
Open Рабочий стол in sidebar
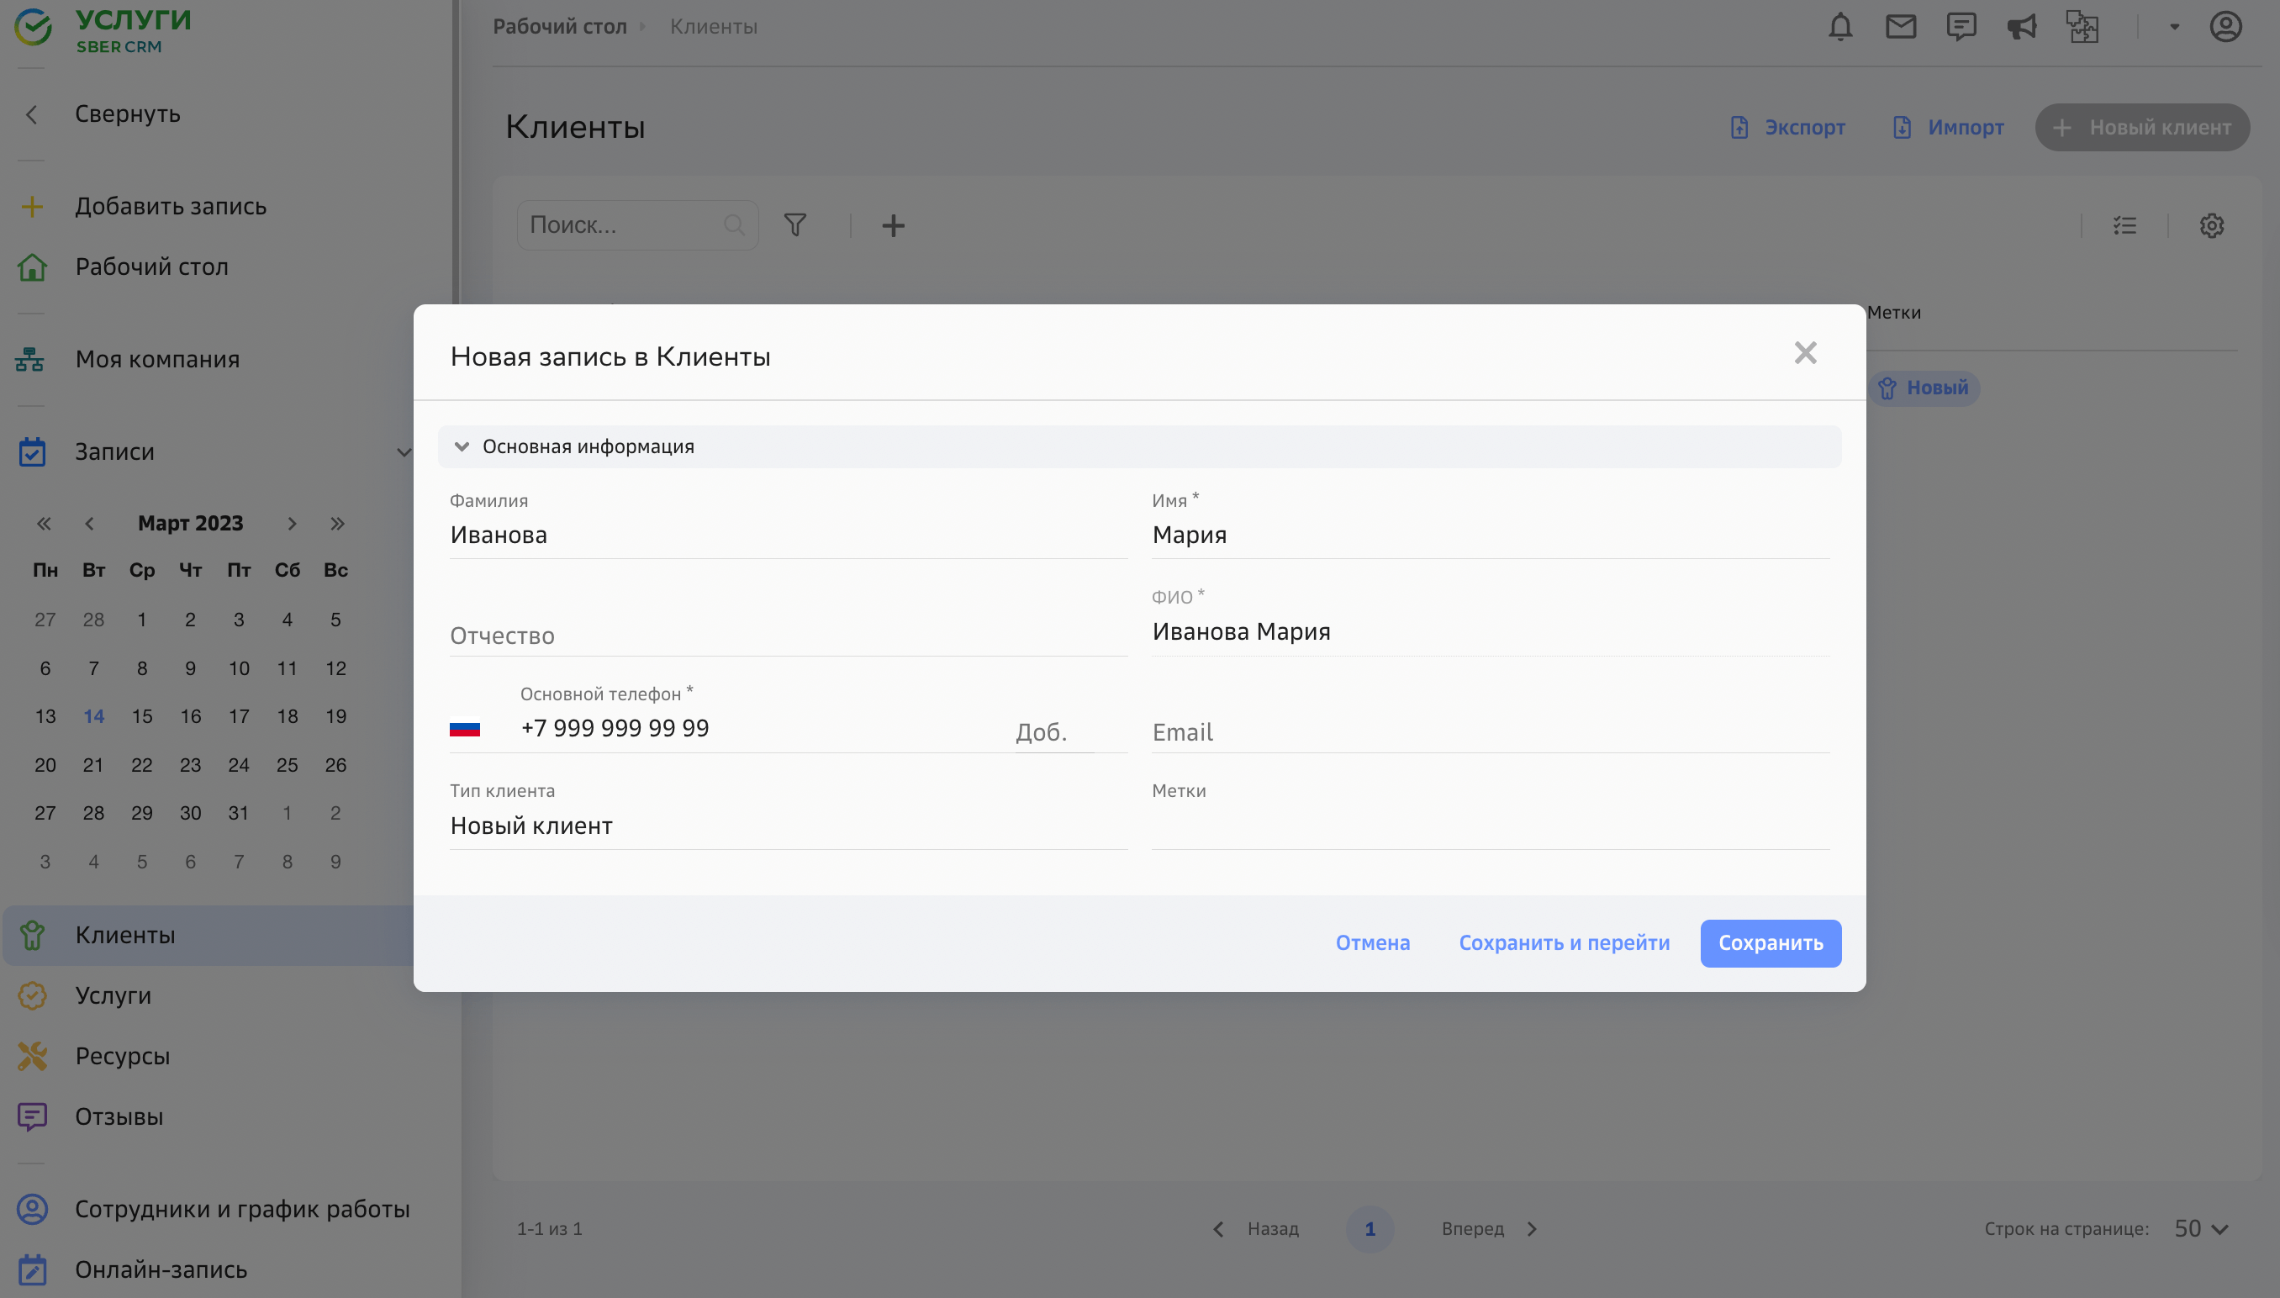[x=150, y=266]
